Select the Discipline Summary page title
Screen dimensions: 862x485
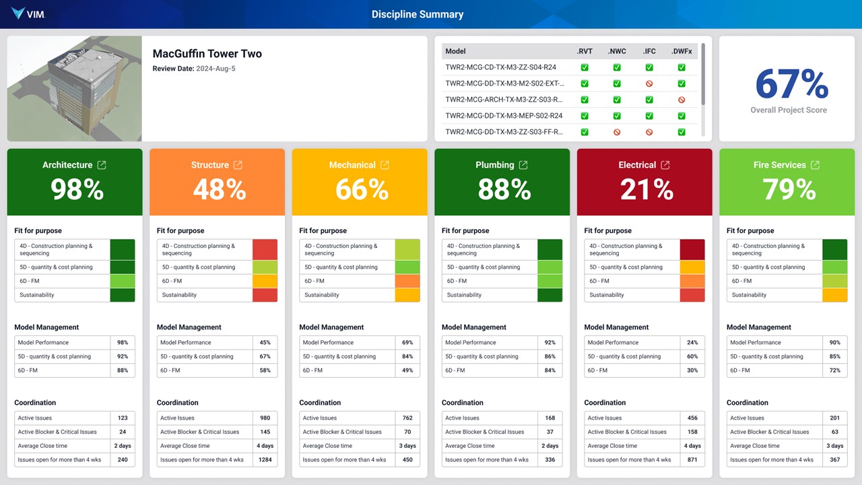coord(418,14)
